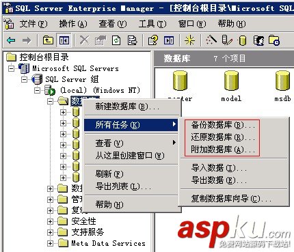The height and width of the screenshot is (252, 294).
Task: Expand the Support Services (支持服务) folder
Action: (50, 232)
